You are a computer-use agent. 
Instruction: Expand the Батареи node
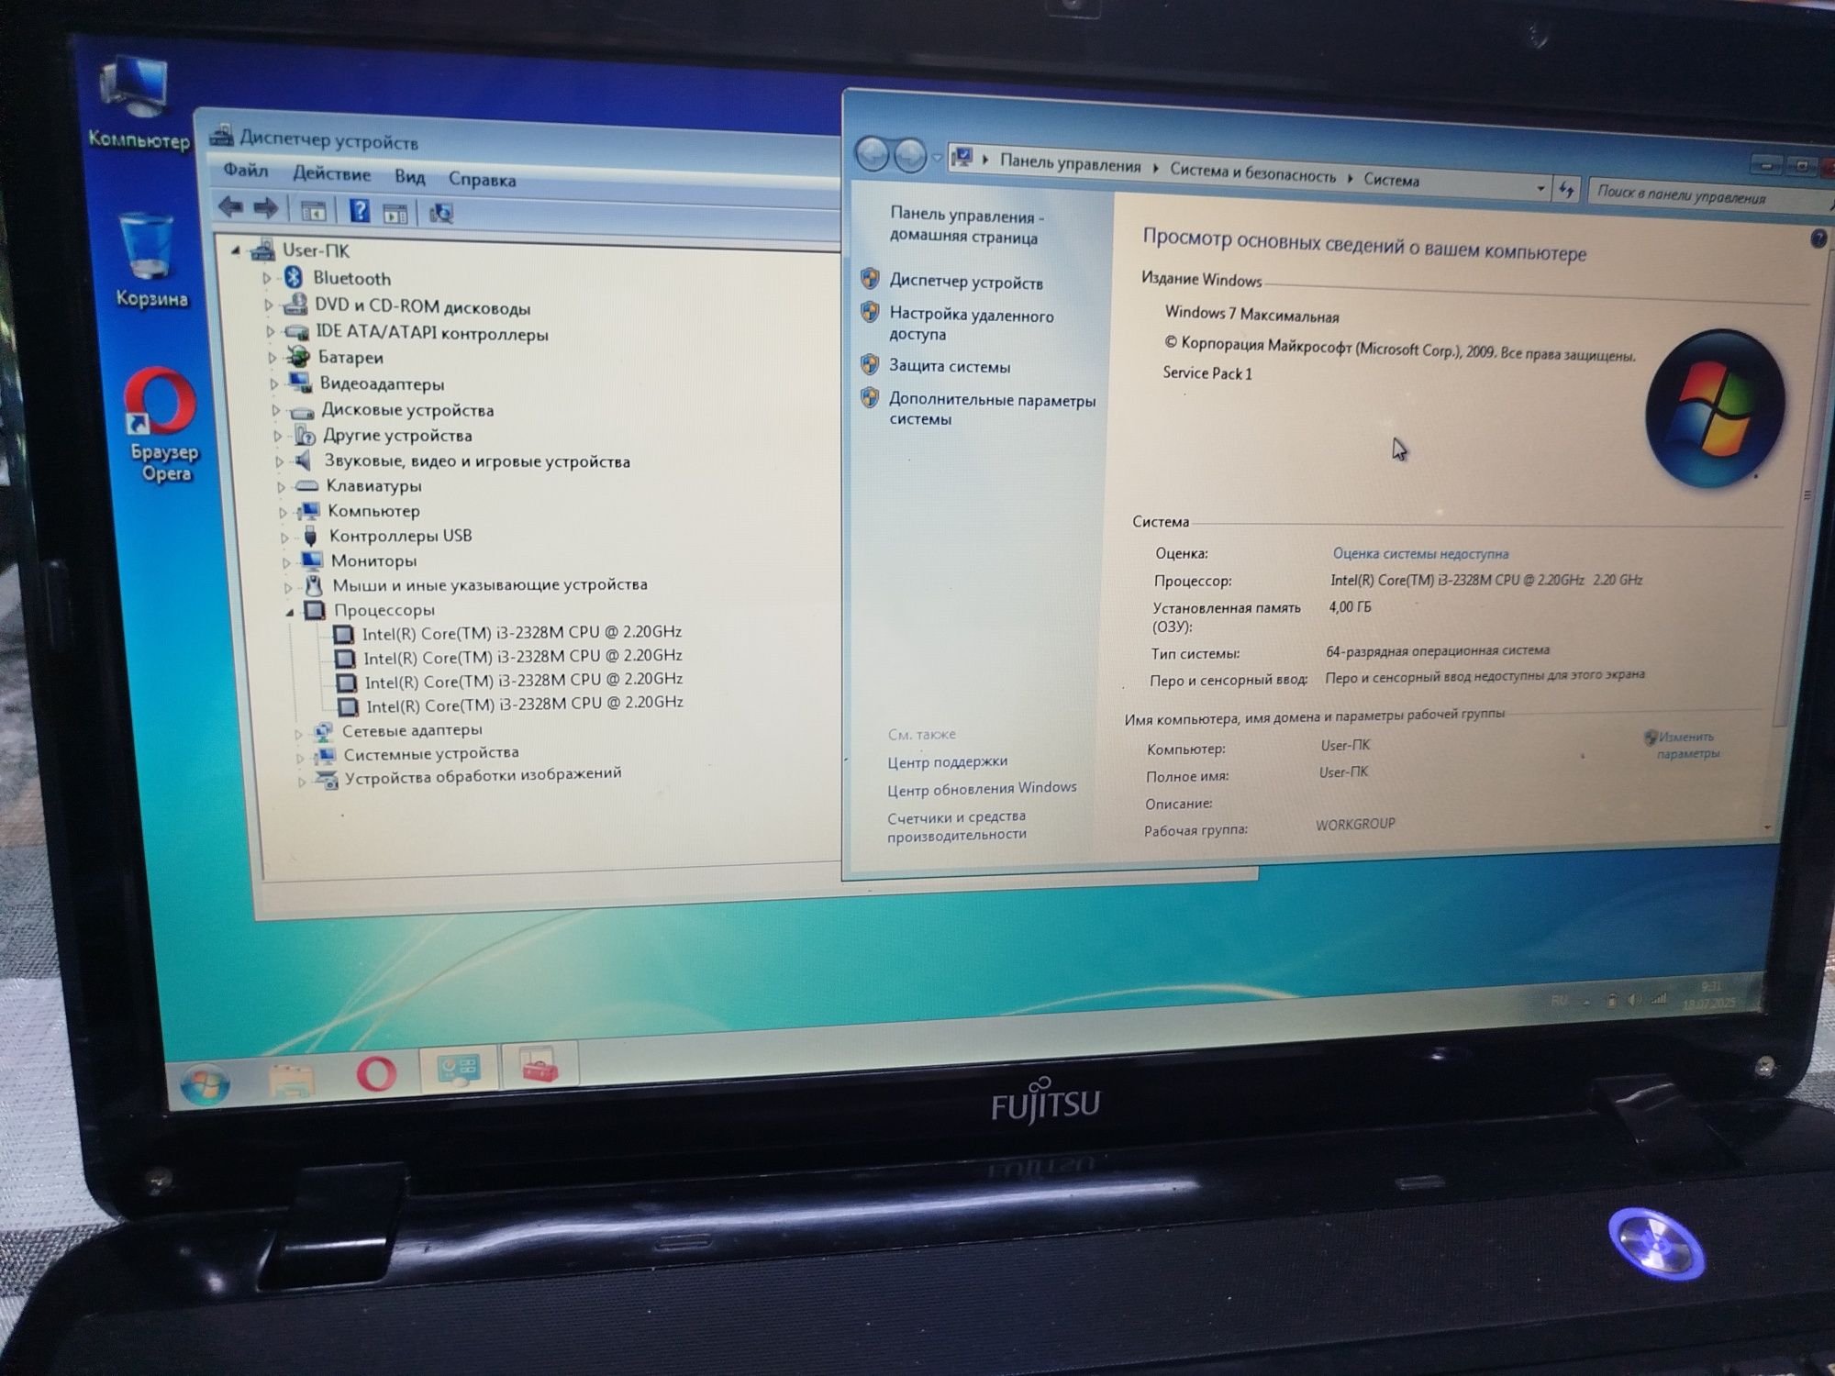[x=272, y=357]
